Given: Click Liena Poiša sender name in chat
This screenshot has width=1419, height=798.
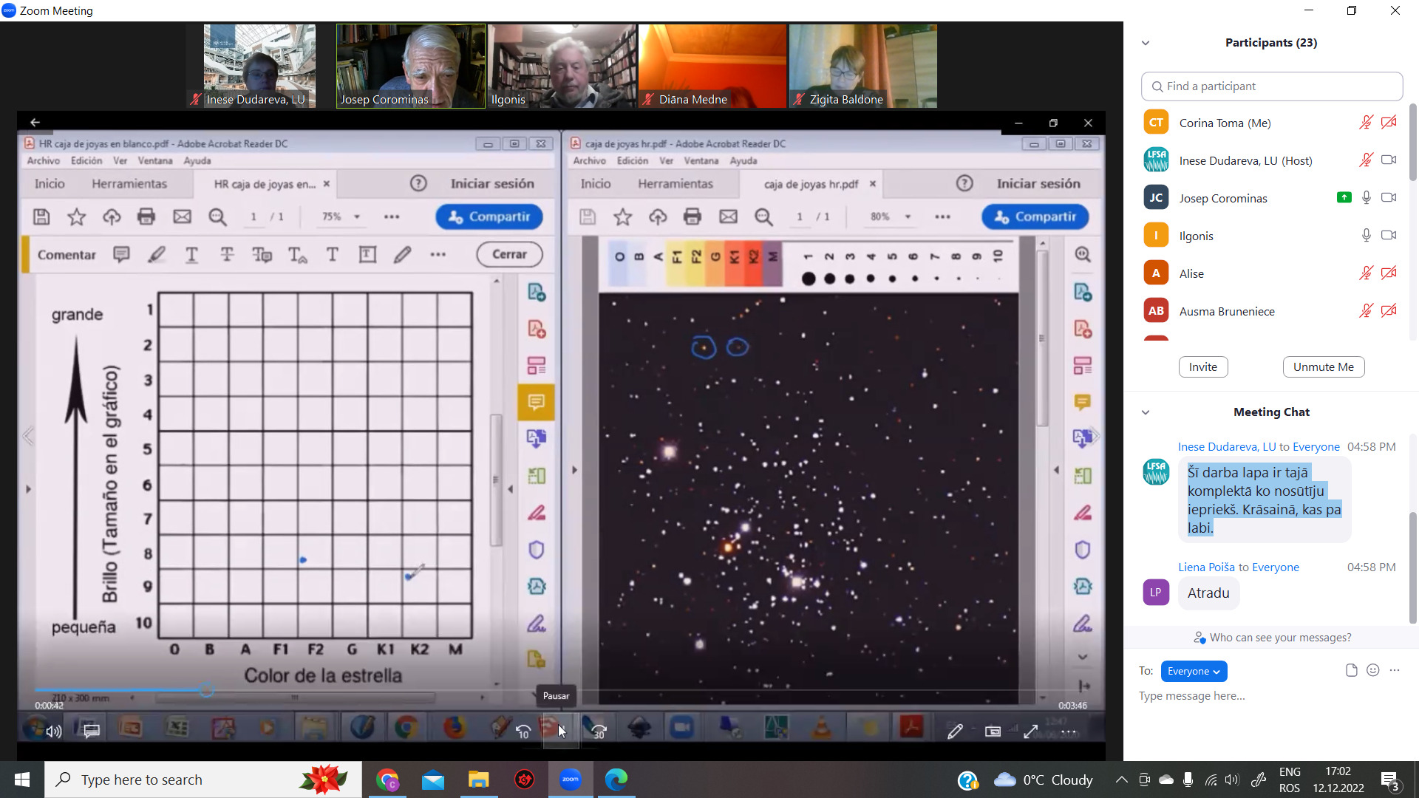Looking at the screenshot, I should 1206,567.
